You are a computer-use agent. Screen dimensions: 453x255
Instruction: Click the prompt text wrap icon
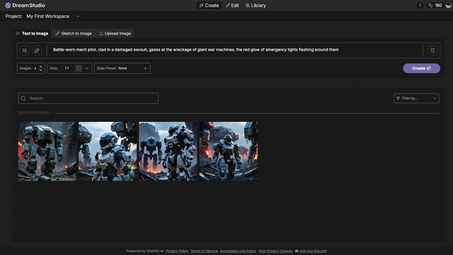[x=25, y=50]
